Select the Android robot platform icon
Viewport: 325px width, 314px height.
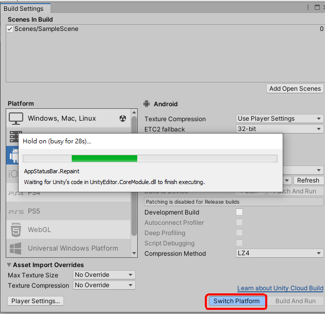point(14,156)
